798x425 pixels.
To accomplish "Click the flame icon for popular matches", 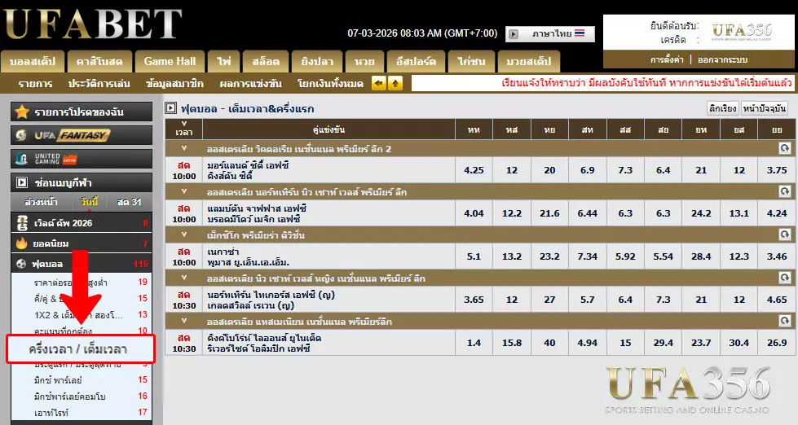I will [x=22, y=243].
